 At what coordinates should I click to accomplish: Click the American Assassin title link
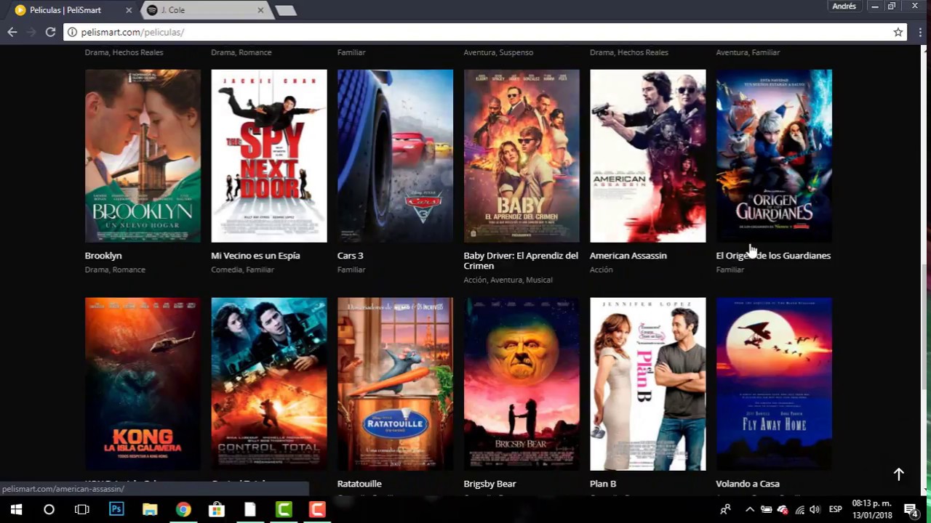pos(628,256)
